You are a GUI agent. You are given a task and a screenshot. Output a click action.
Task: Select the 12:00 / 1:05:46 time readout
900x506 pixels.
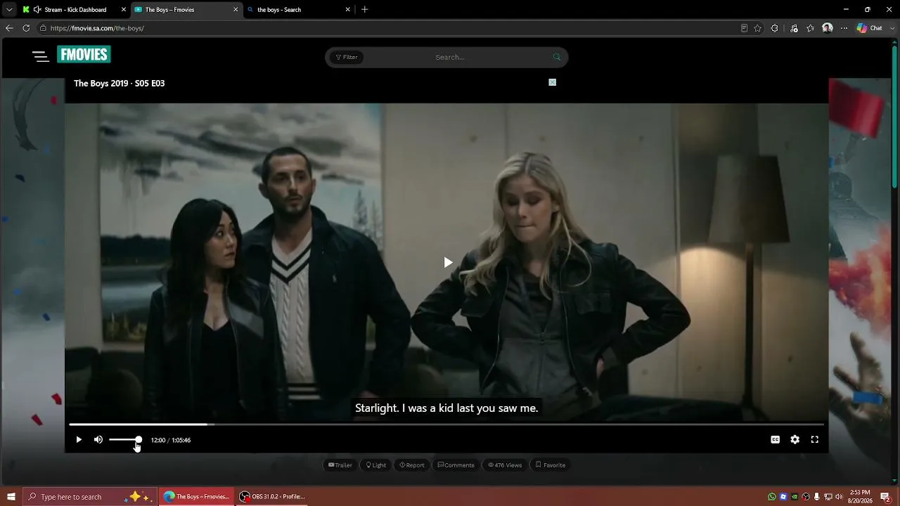click(x=171, y=440)
